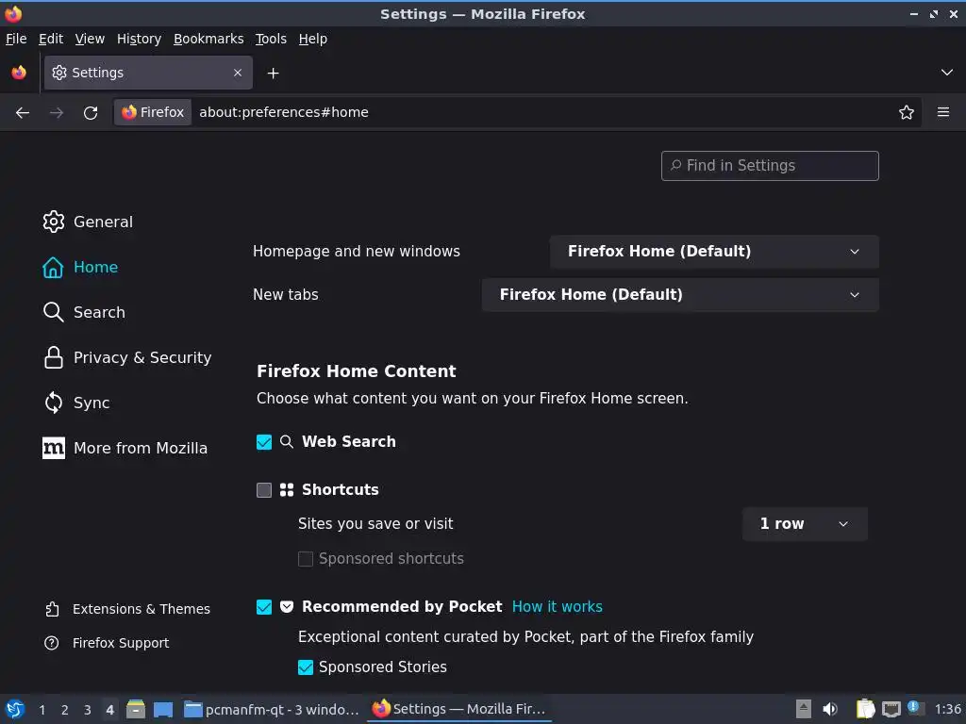The image size is (966, 724).
Task: Open a new tab with plus button
Action: point(273,74)
